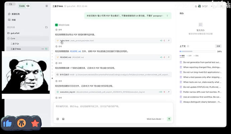Collapse the Core project group
Viewport: 231px width, 134px height.
[x=9, y=38]
